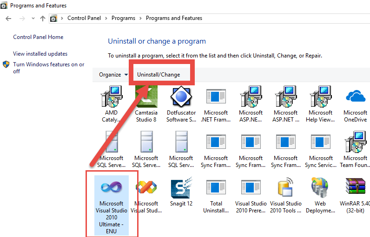Click the address bar folder icon

54,19
